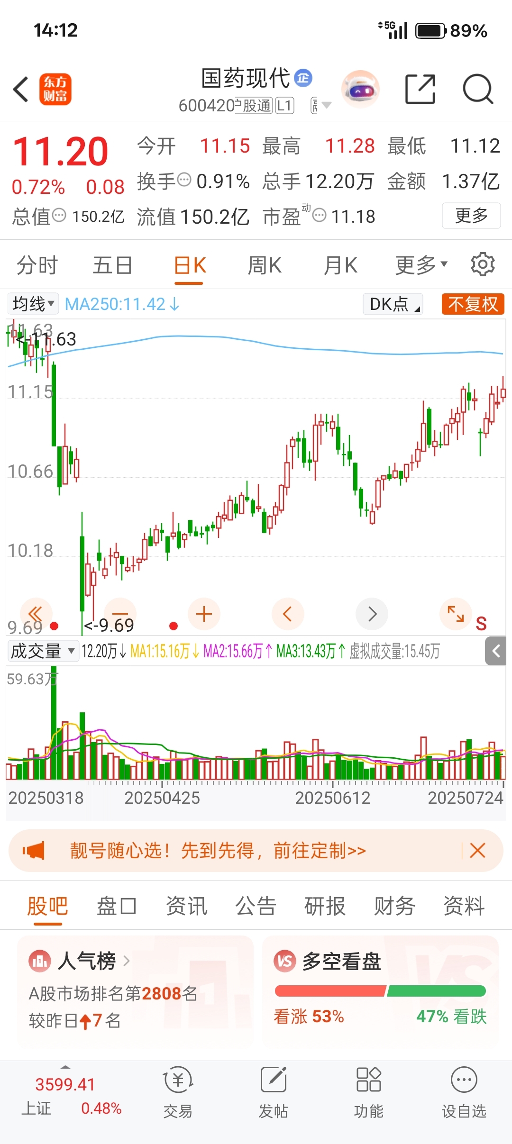Tap the L1 quote level badge
Viewport: 512px width, 1144px height.
tap(284, 105)
